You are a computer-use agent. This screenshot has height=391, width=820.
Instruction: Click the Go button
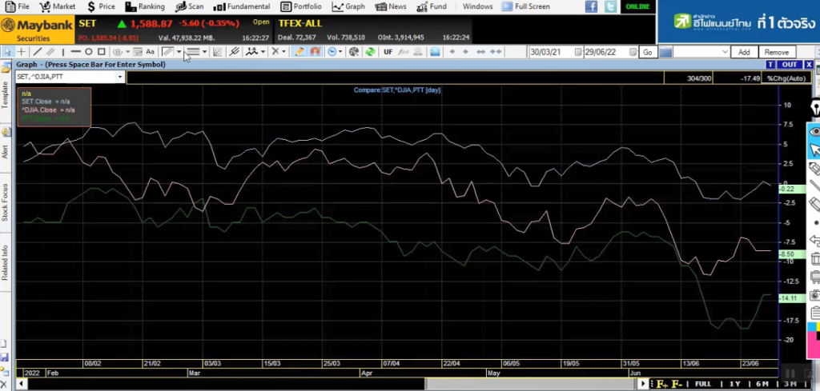(647, 52)
